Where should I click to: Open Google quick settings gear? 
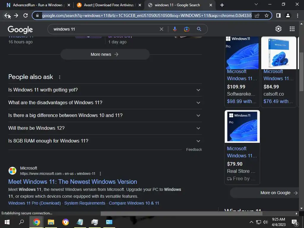pos(278,29)
